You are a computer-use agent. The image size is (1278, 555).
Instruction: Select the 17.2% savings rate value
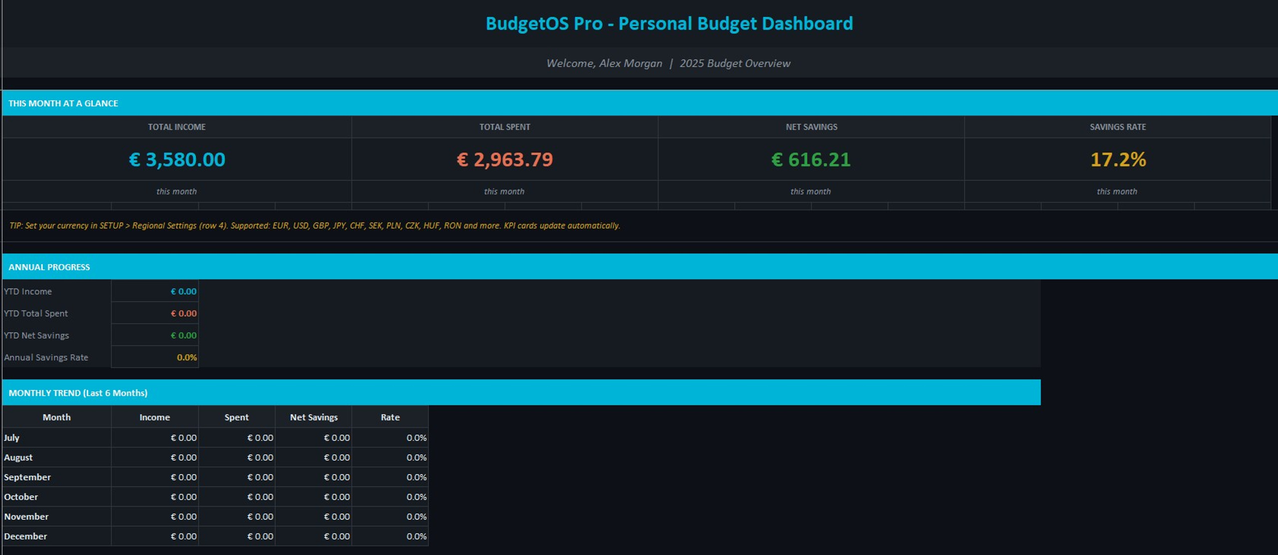[x=1118, y=159]
